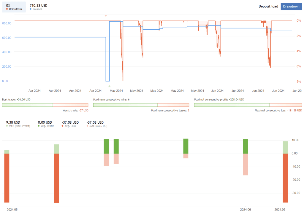Click the MFE (Max. Profit) legend dot
This screenshot has width=304, height=212.
coord(7,126)
